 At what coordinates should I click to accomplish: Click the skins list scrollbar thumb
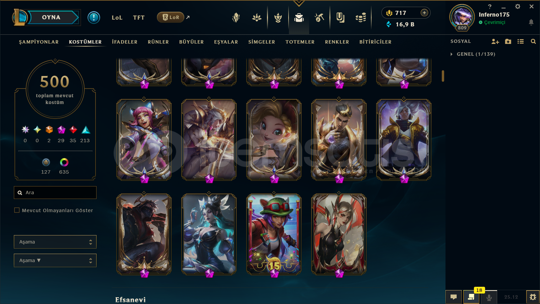coord(443,76)
